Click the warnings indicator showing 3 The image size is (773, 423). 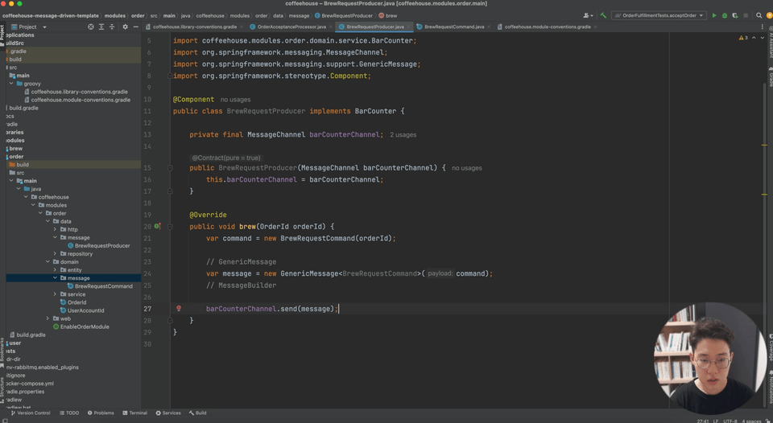(744, 38)
